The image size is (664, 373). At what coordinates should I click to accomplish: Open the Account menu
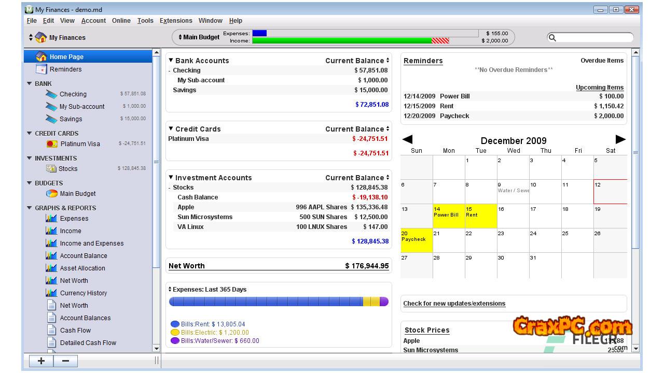[93, 21]
